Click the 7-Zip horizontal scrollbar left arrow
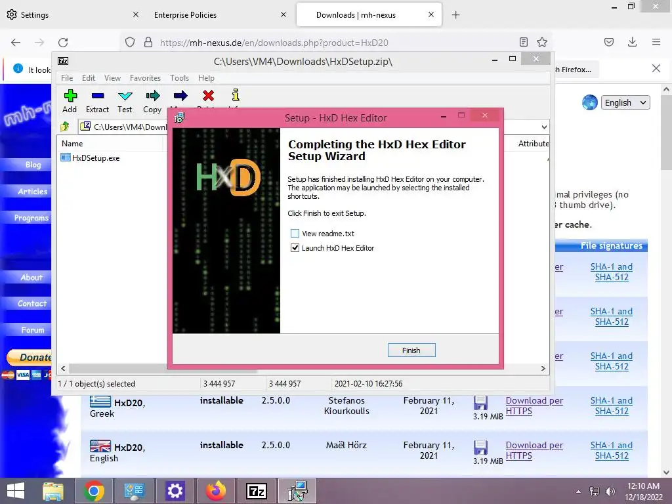This screenshot has width=672, height=504. click(63, 369)
